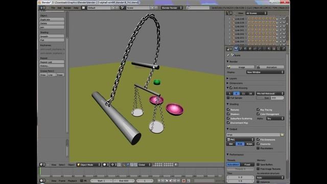Click the render Image button
Screen dimensions: 327x184
click(240, 67)
